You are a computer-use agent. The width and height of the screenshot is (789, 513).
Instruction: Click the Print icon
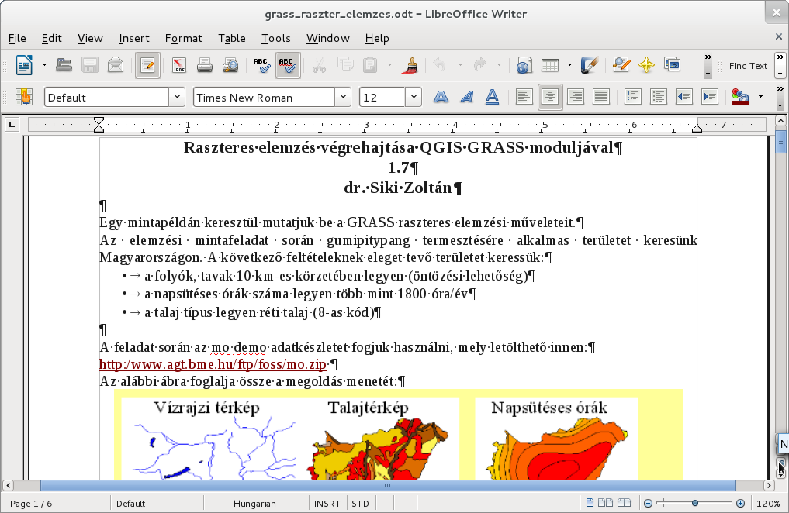[x=205, y=65]
